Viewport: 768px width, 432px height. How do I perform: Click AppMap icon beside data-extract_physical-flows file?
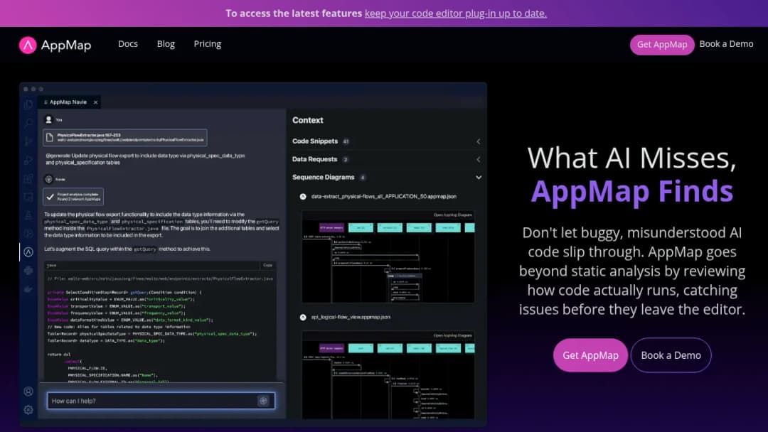pos(303,196)
